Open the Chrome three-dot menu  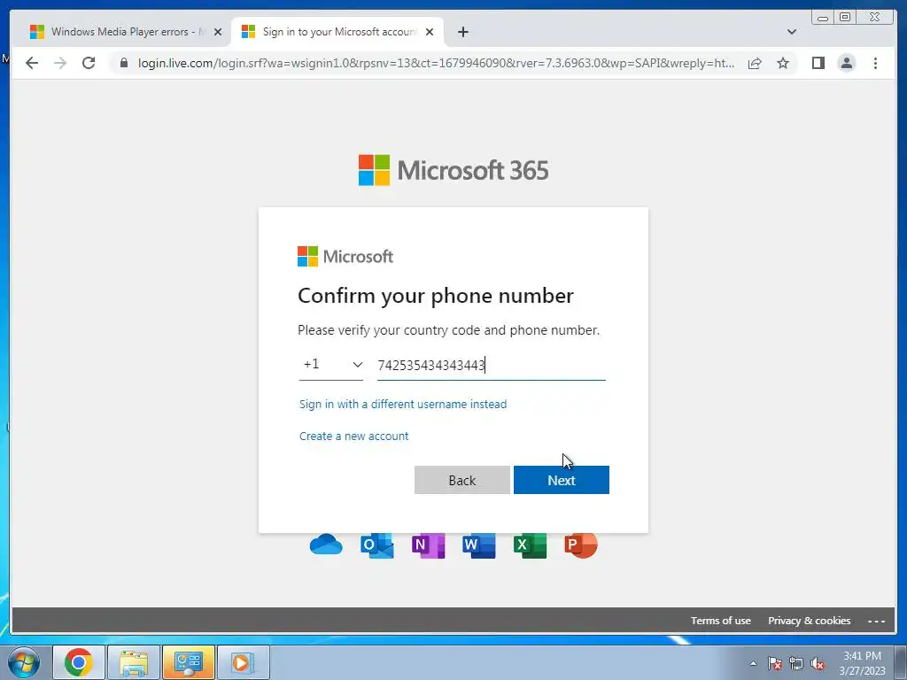[875, 63]
